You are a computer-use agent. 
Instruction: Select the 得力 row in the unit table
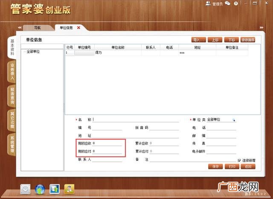[157, 53]
